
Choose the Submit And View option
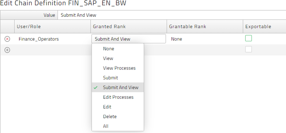(118, 87)
